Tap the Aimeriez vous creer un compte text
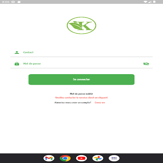Screen dimensions: 163x163 tap(73, 103)
